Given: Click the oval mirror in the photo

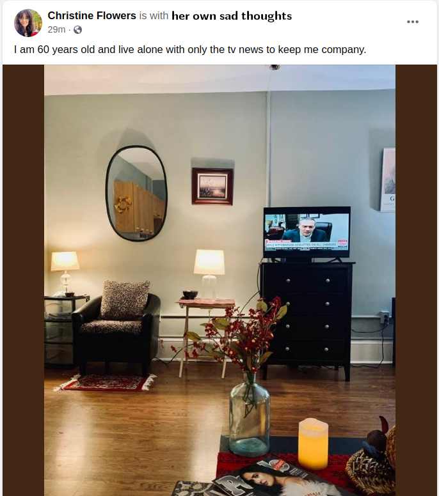Looking at the screenshot, I should click(136, 193).
